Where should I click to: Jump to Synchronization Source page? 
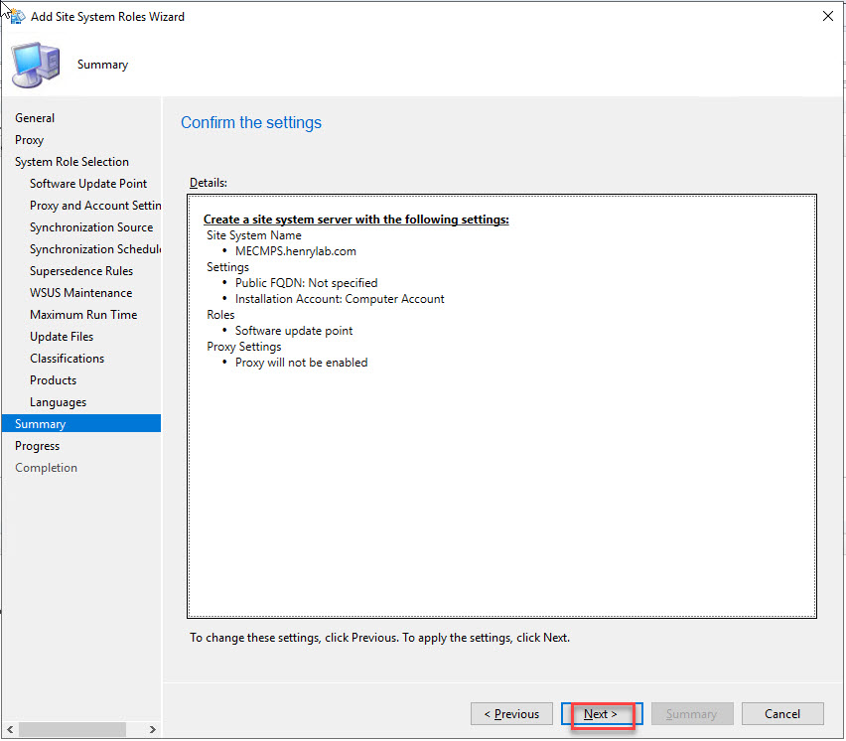coord(91,227)
